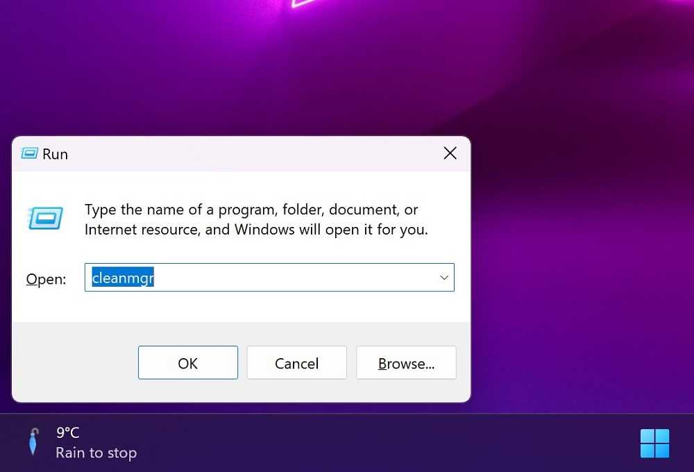Screen dimensions: 694x472
Task: Click the "Open:" label
Action: click(46, 279)
